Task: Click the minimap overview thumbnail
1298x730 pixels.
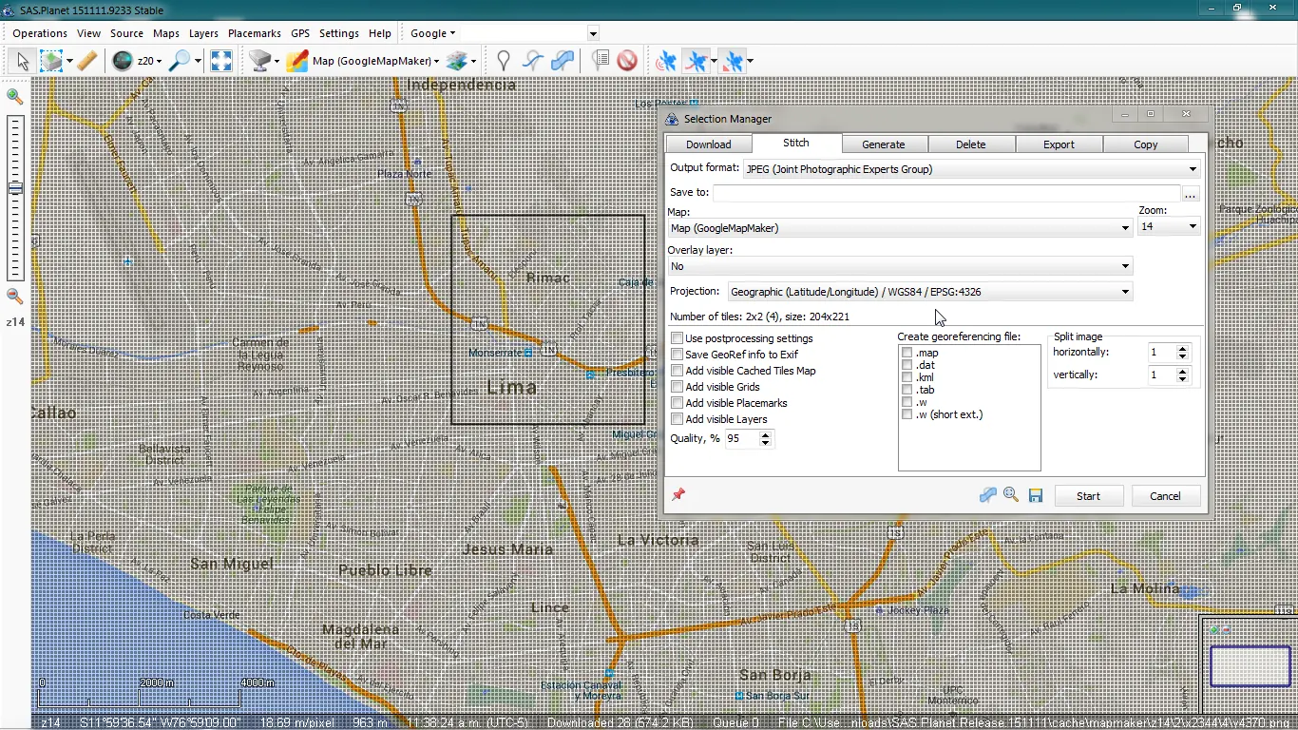Action: [x=1250, y=665]
